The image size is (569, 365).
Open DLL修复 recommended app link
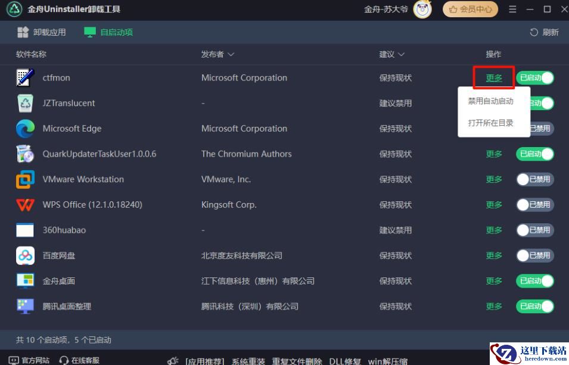[x=345, y=361]
